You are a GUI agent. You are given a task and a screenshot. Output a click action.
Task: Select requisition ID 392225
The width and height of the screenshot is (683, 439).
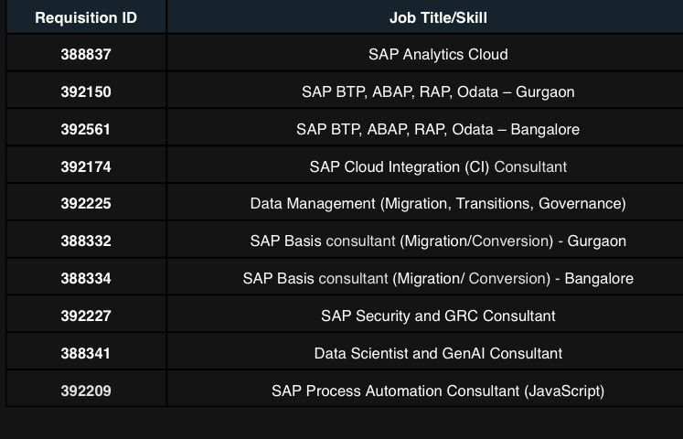tap(86, 203)
